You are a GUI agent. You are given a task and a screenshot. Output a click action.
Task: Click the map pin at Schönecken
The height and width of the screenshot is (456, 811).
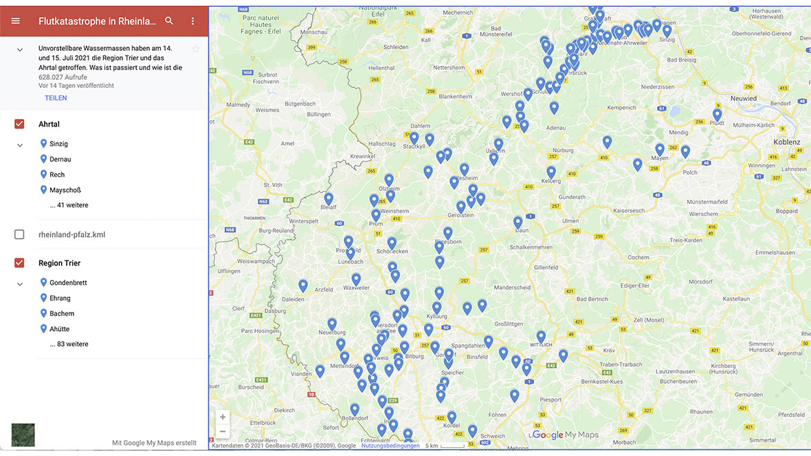coord(392,243)
